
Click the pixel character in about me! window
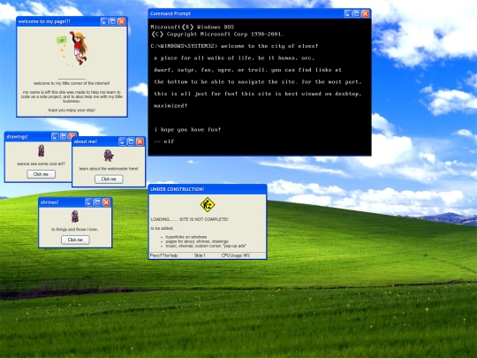point(109,156)
